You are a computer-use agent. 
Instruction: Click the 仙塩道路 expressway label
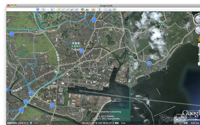tap(57, 56)
